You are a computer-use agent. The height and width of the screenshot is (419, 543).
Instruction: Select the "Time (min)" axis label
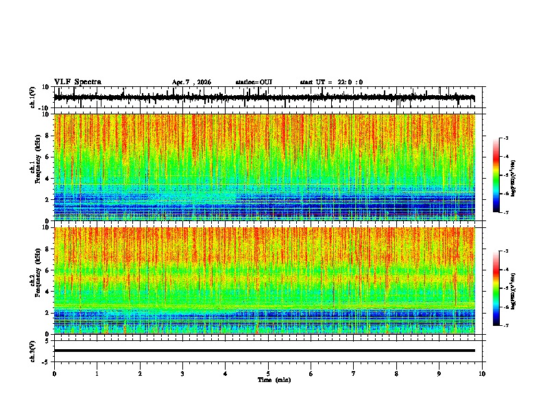pos(274,380)
